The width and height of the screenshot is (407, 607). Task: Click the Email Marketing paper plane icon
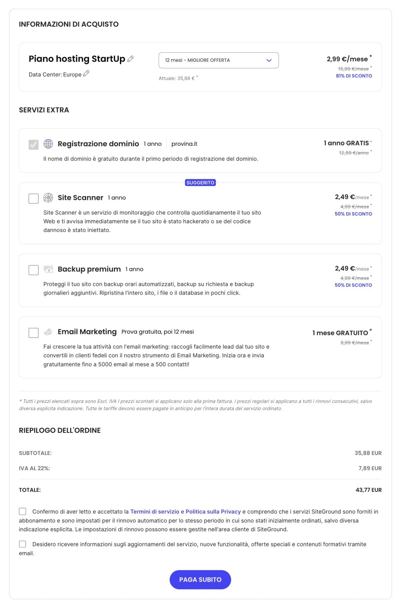[49, 332]
